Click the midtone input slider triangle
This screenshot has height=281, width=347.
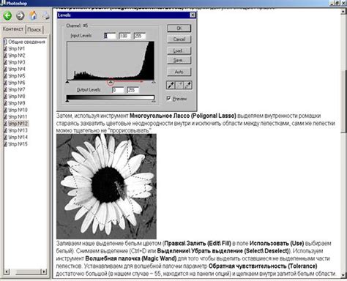(x=111, y=82)
